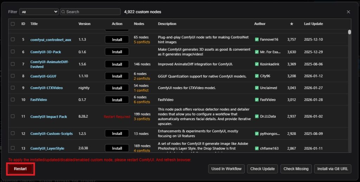Click the 5 conflicts link for comfyui_controlnet_aux

tap(142, 42)
